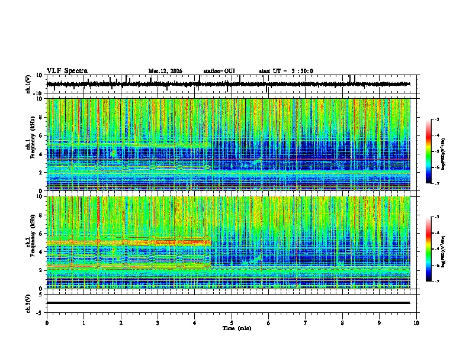Image resolution: width=469 pixels, height=362 pixels.
Task: Click the time axis tick label "1"
Action: click(83, 323)
